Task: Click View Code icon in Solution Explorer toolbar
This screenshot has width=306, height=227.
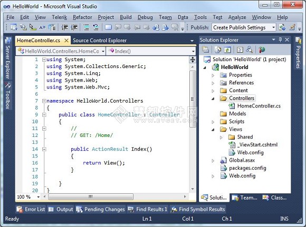Action: coord(240,50)
